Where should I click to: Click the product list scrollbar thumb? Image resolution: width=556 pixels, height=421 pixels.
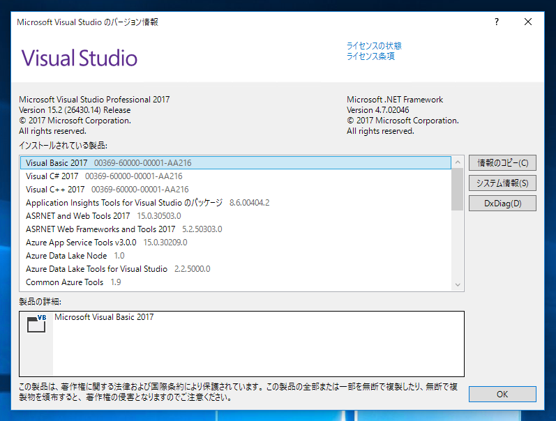click(x=458, y=189)
